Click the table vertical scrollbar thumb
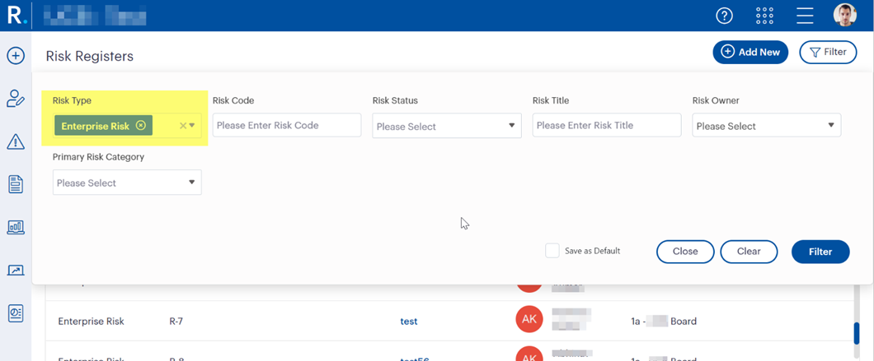 click(x=857, y=334)
